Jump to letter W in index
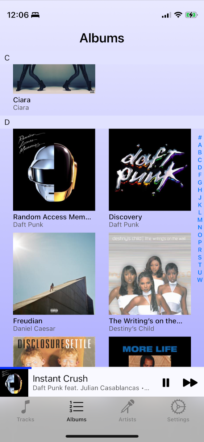This screenshot has height=442, width=204. pos(200,280)
